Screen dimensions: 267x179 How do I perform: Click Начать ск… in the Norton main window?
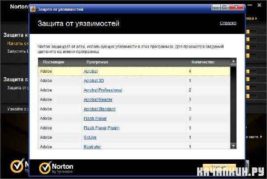[x=18, y=43]
